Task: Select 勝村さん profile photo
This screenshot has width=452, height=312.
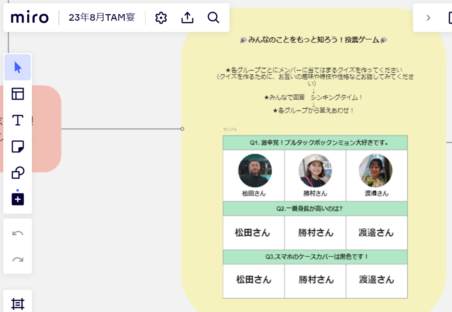Action: click(x=315, y=170)
